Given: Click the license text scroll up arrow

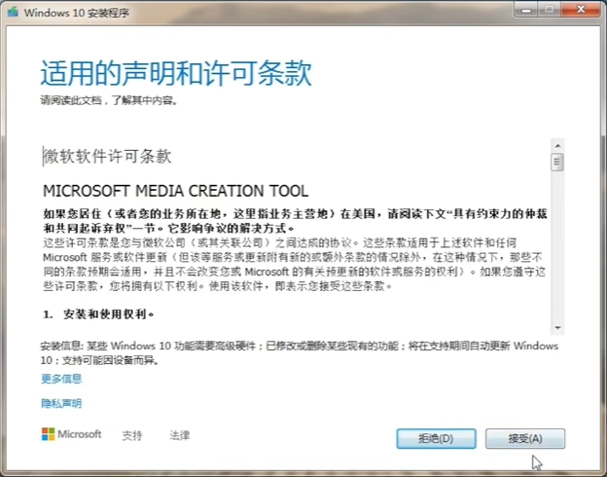Looking at the screenshot, I should [x=557, y=146].
